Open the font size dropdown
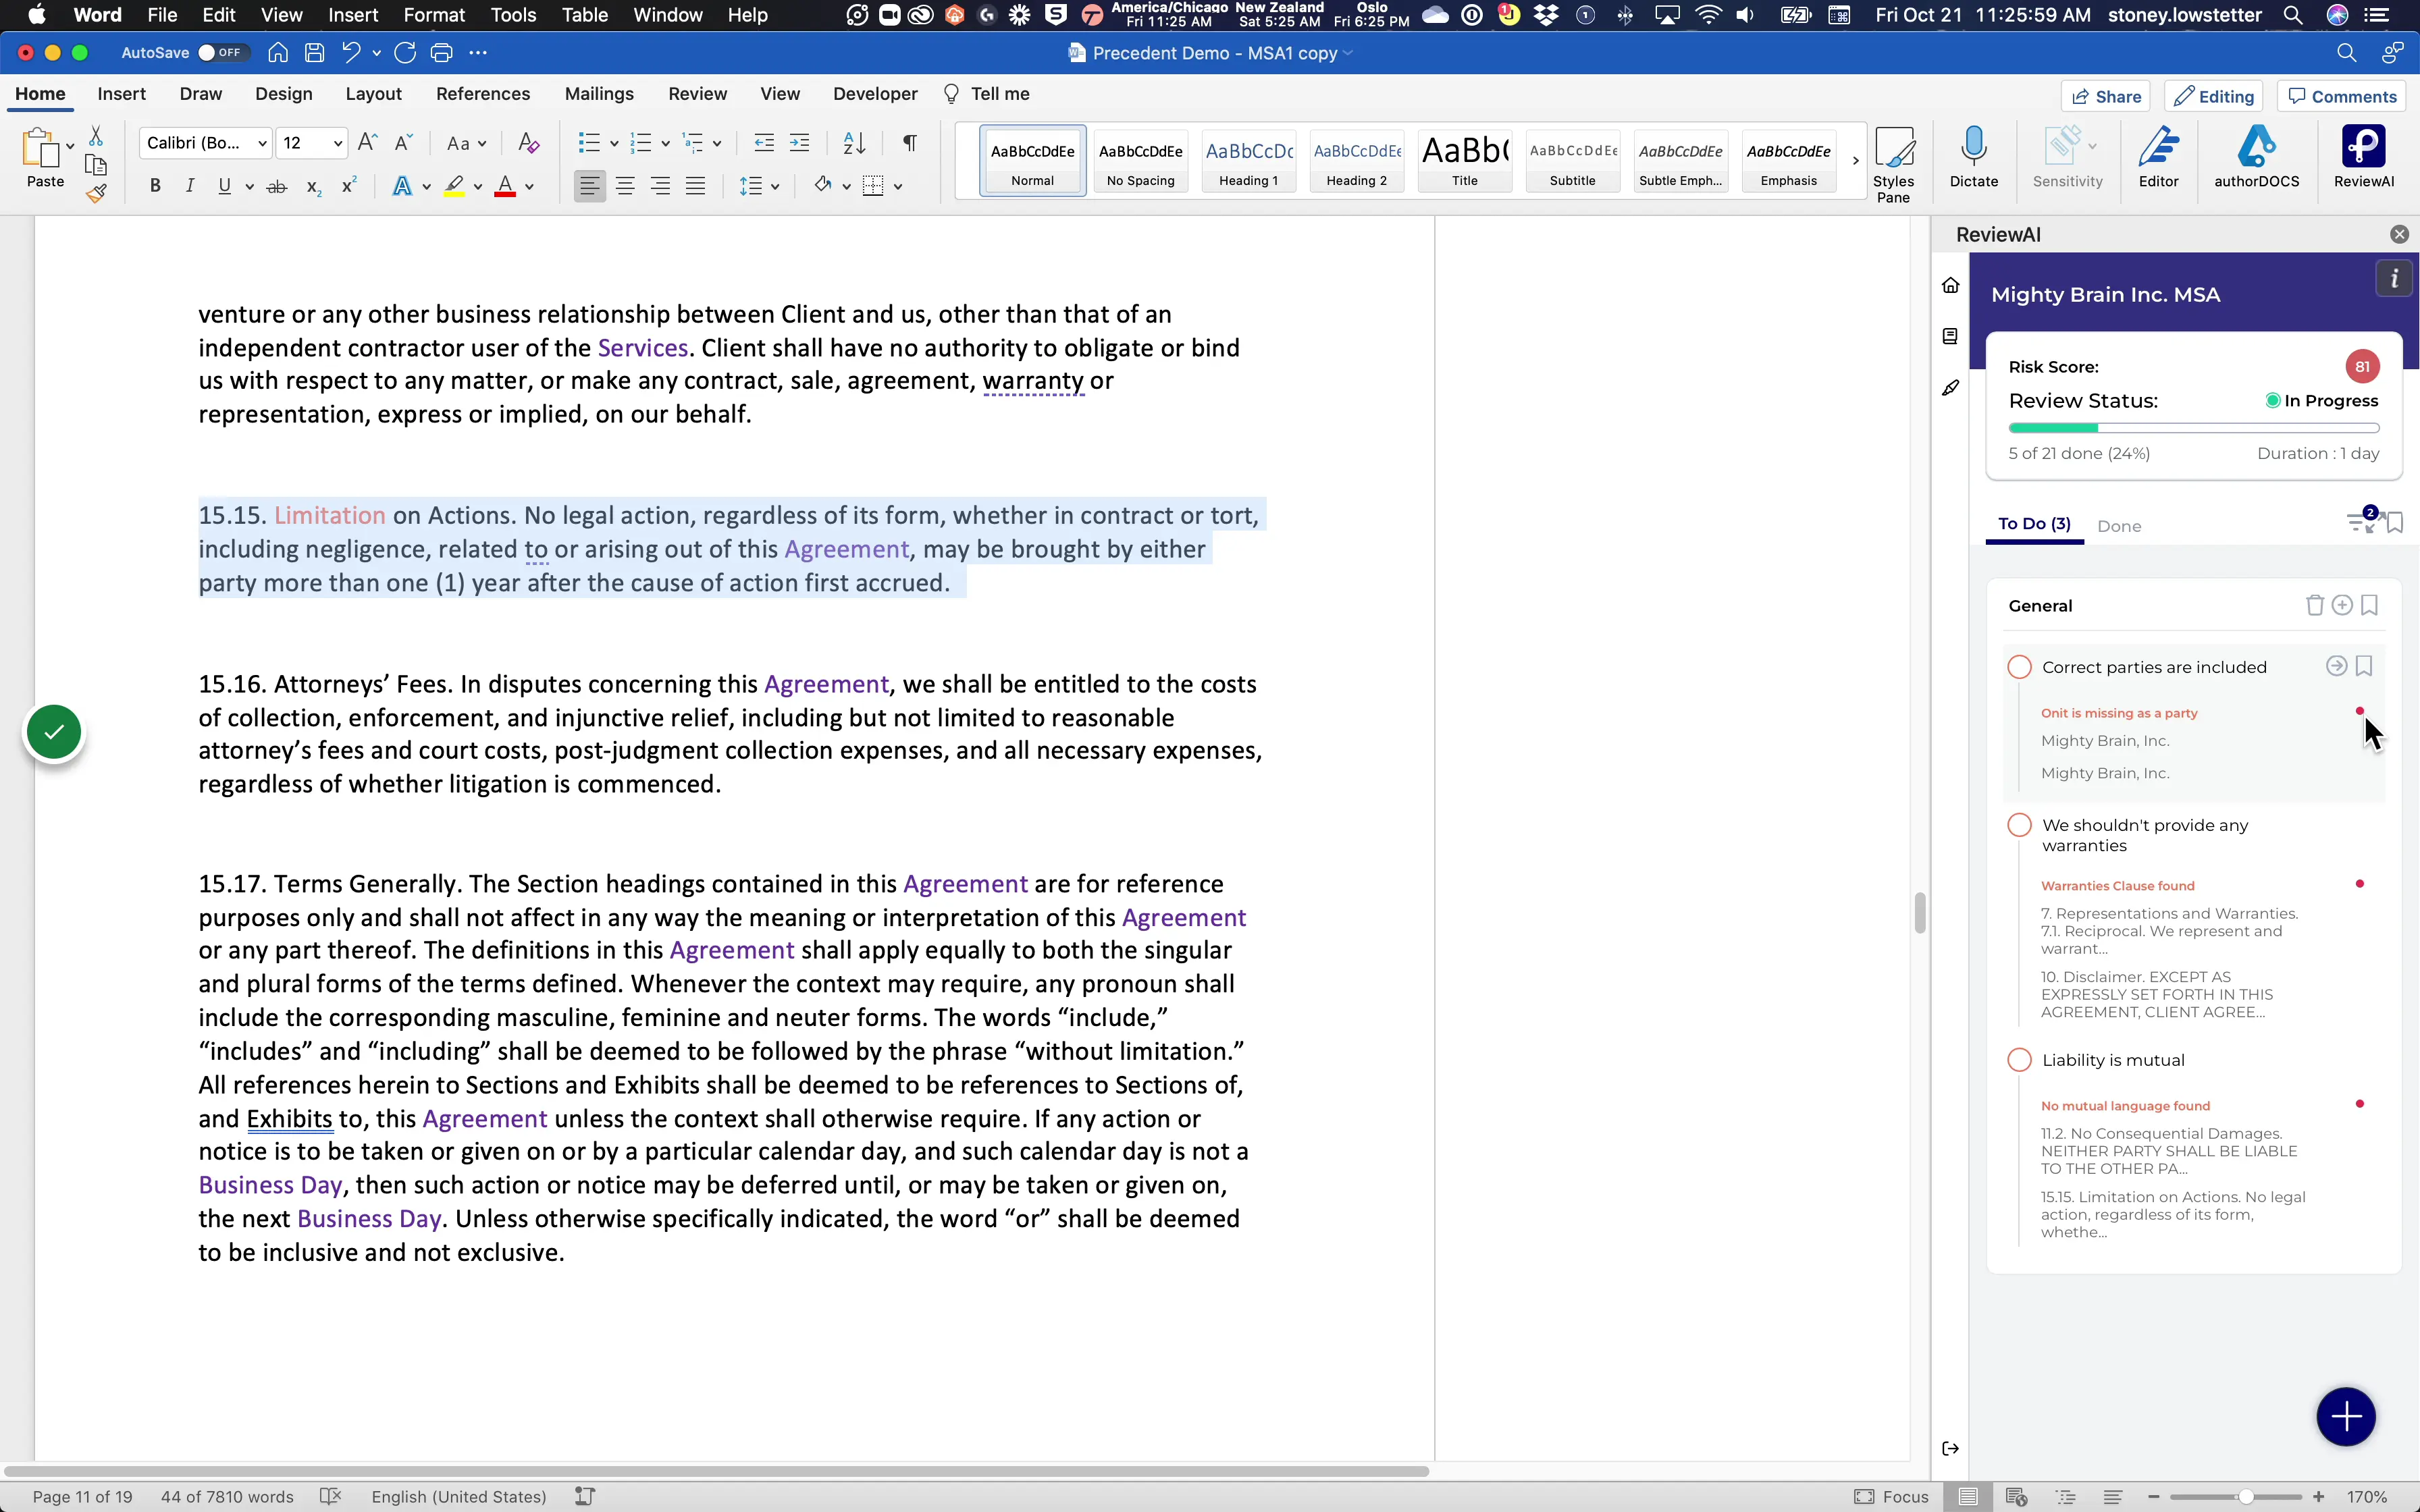 click(x=338, y=143)
